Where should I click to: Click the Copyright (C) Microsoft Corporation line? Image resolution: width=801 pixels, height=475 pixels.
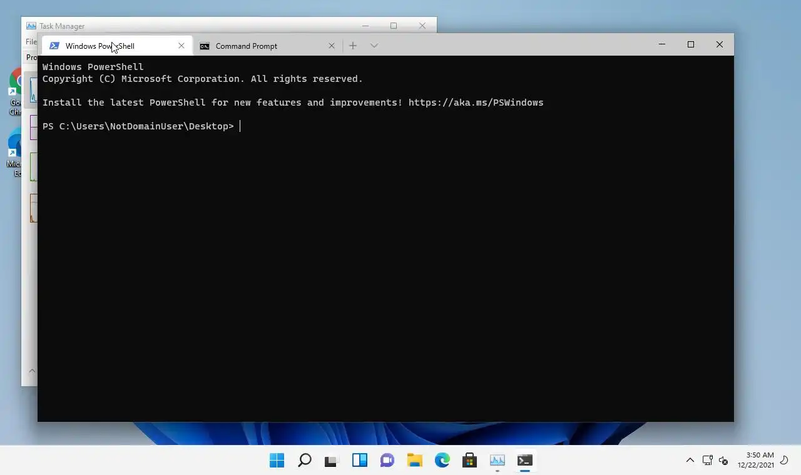203,79
